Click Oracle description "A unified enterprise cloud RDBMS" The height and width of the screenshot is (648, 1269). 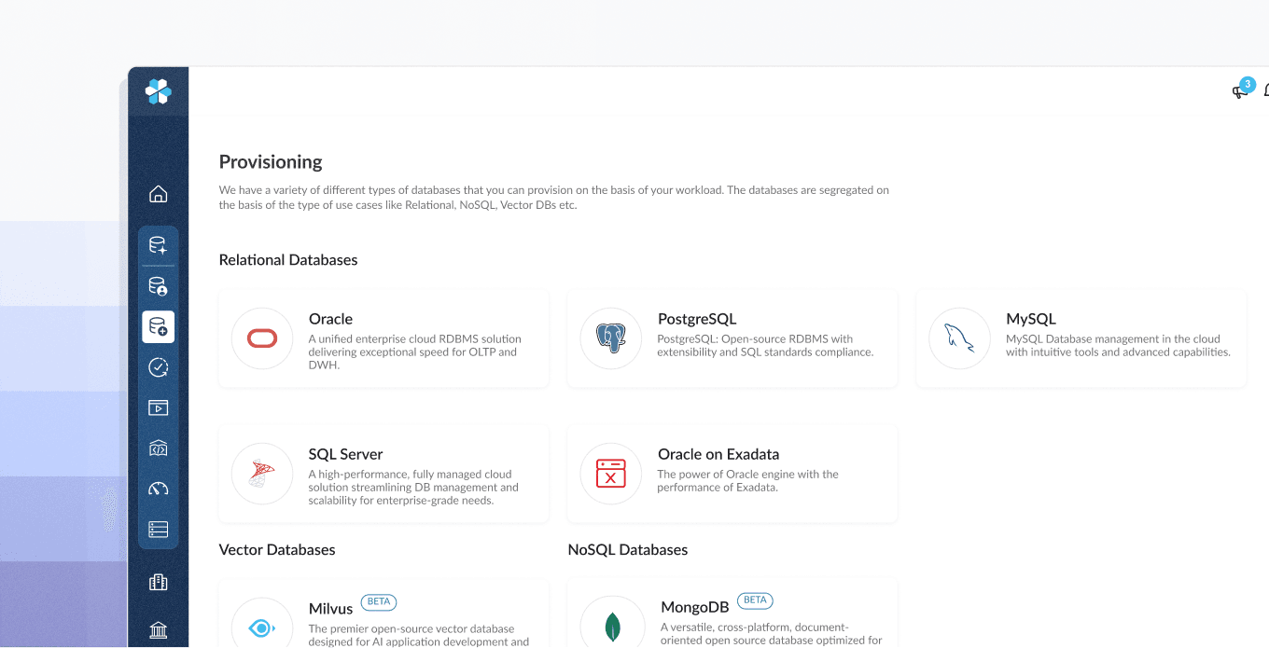tap(415, 352)
